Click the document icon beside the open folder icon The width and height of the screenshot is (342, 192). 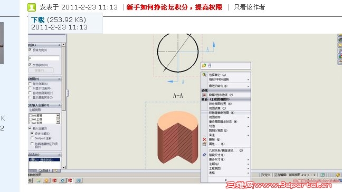click(210, 65)
